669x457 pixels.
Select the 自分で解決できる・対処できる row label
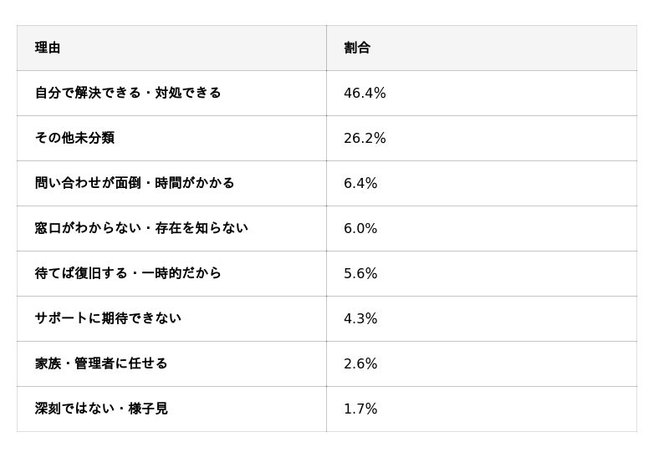click(127, 94)
